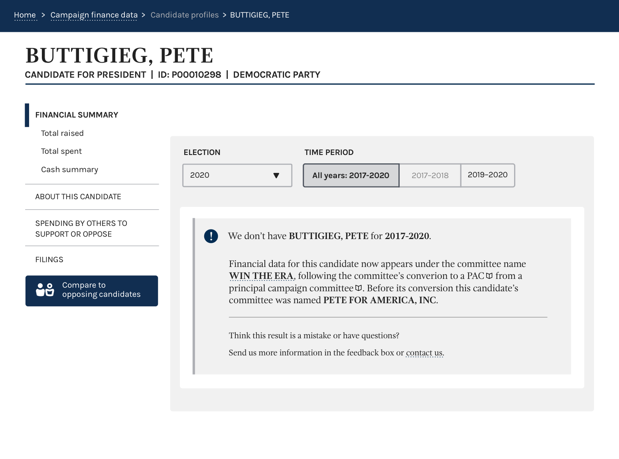Viewport: 619px width, 459px height.
Task: Click the exclamation alert icon
Action: (x=211, y=236)
